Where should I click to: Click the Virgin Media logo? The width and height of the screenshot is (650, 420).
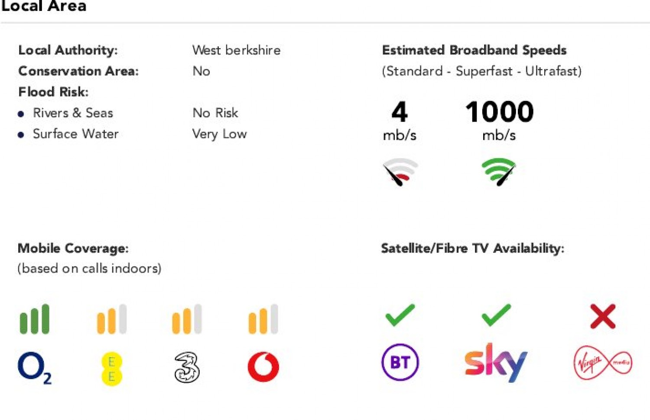pyautogui.click(x=603, y=362)
